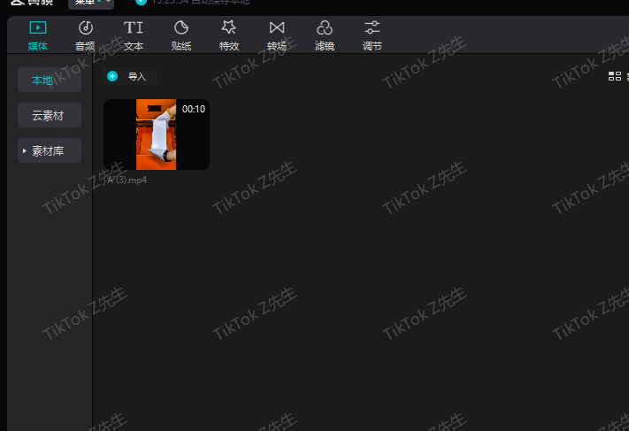The image size is (629, 431).
Task: Click the teal plus import icon
Action: coord(112,77)
